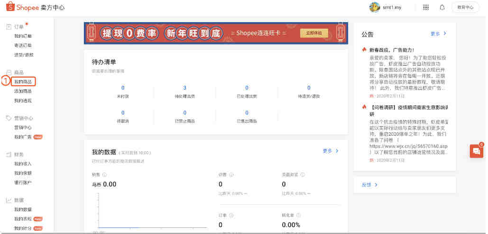The image size is (488, 234).
Task: Open 我的订单 in sidebar
Action: pos(23,36)
